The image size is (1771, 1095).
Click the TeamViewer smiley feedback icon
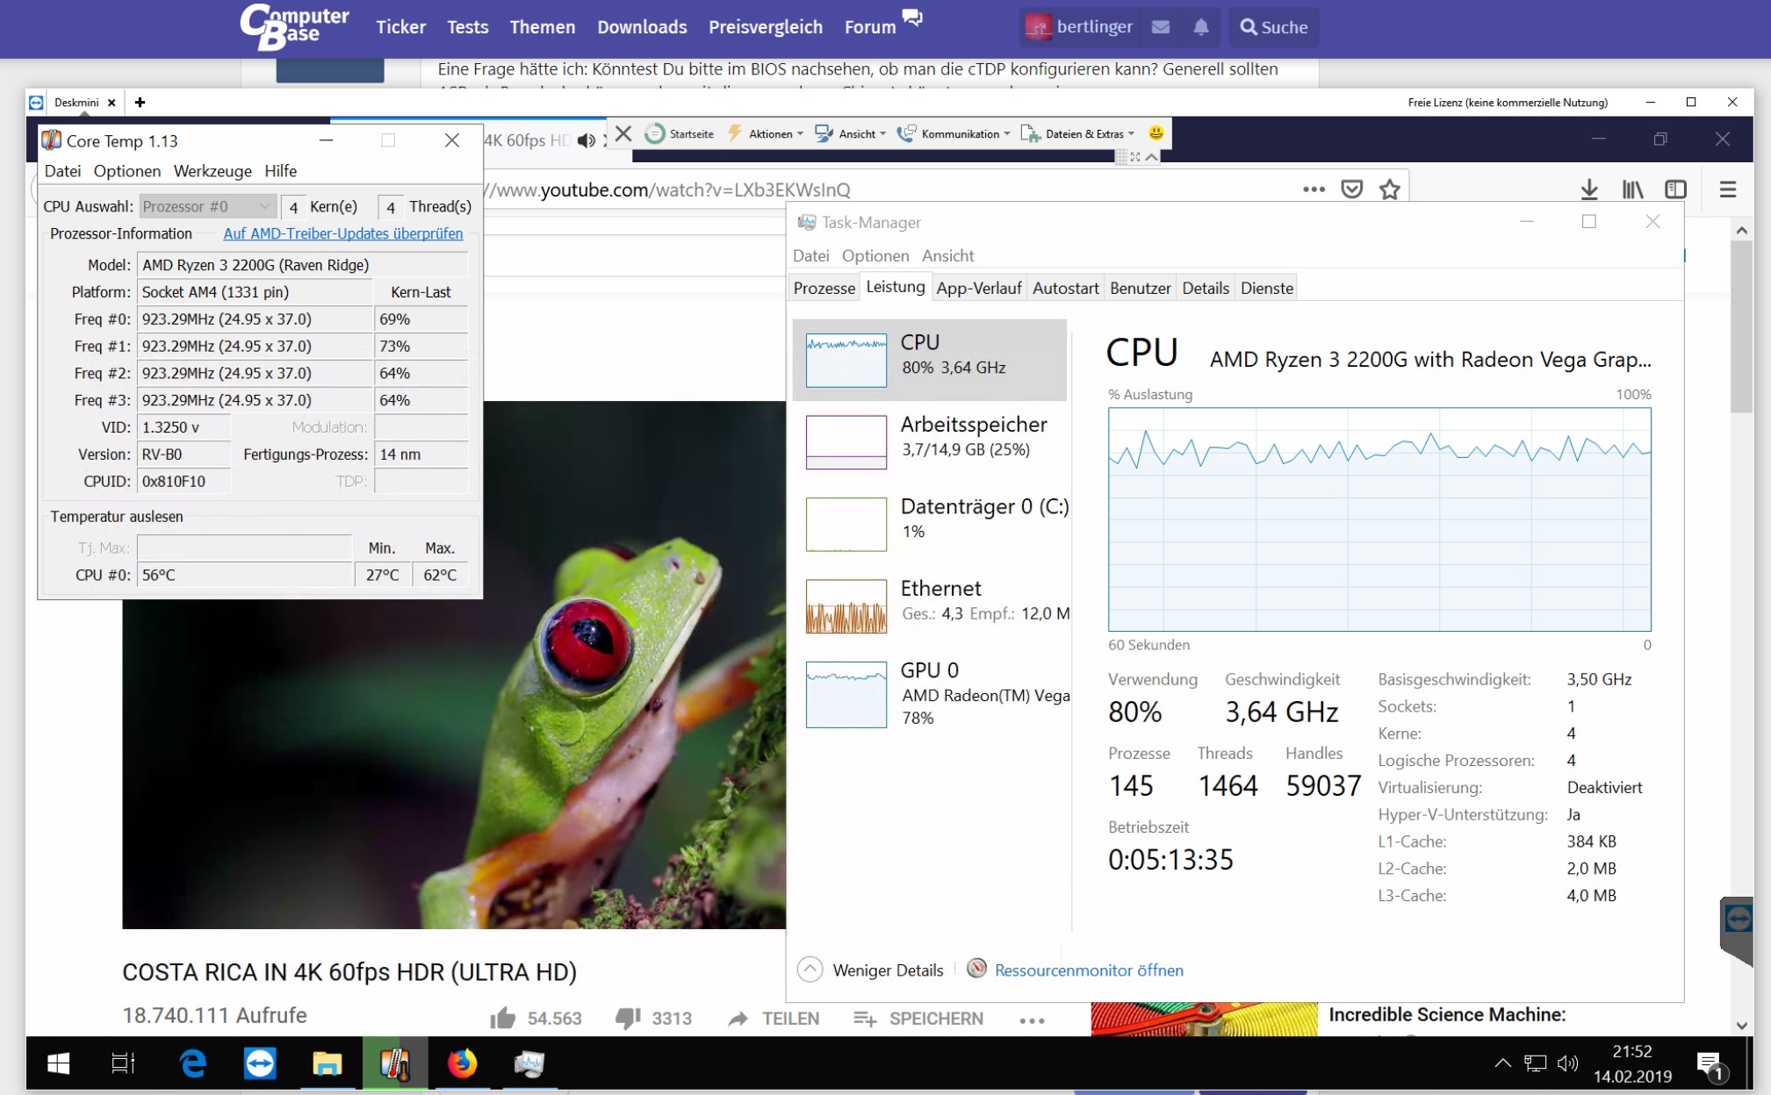pos(1155,133)
